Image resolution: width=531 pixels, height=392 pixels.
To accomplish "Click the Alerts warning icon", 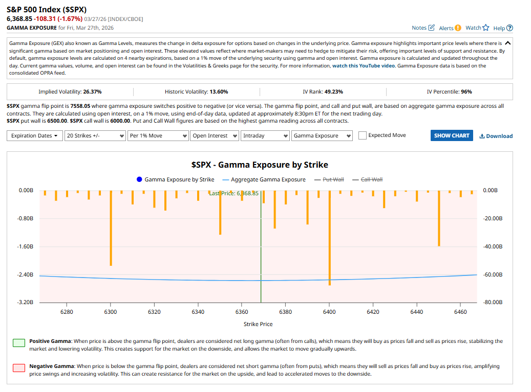I will click(x=458, y=28).
